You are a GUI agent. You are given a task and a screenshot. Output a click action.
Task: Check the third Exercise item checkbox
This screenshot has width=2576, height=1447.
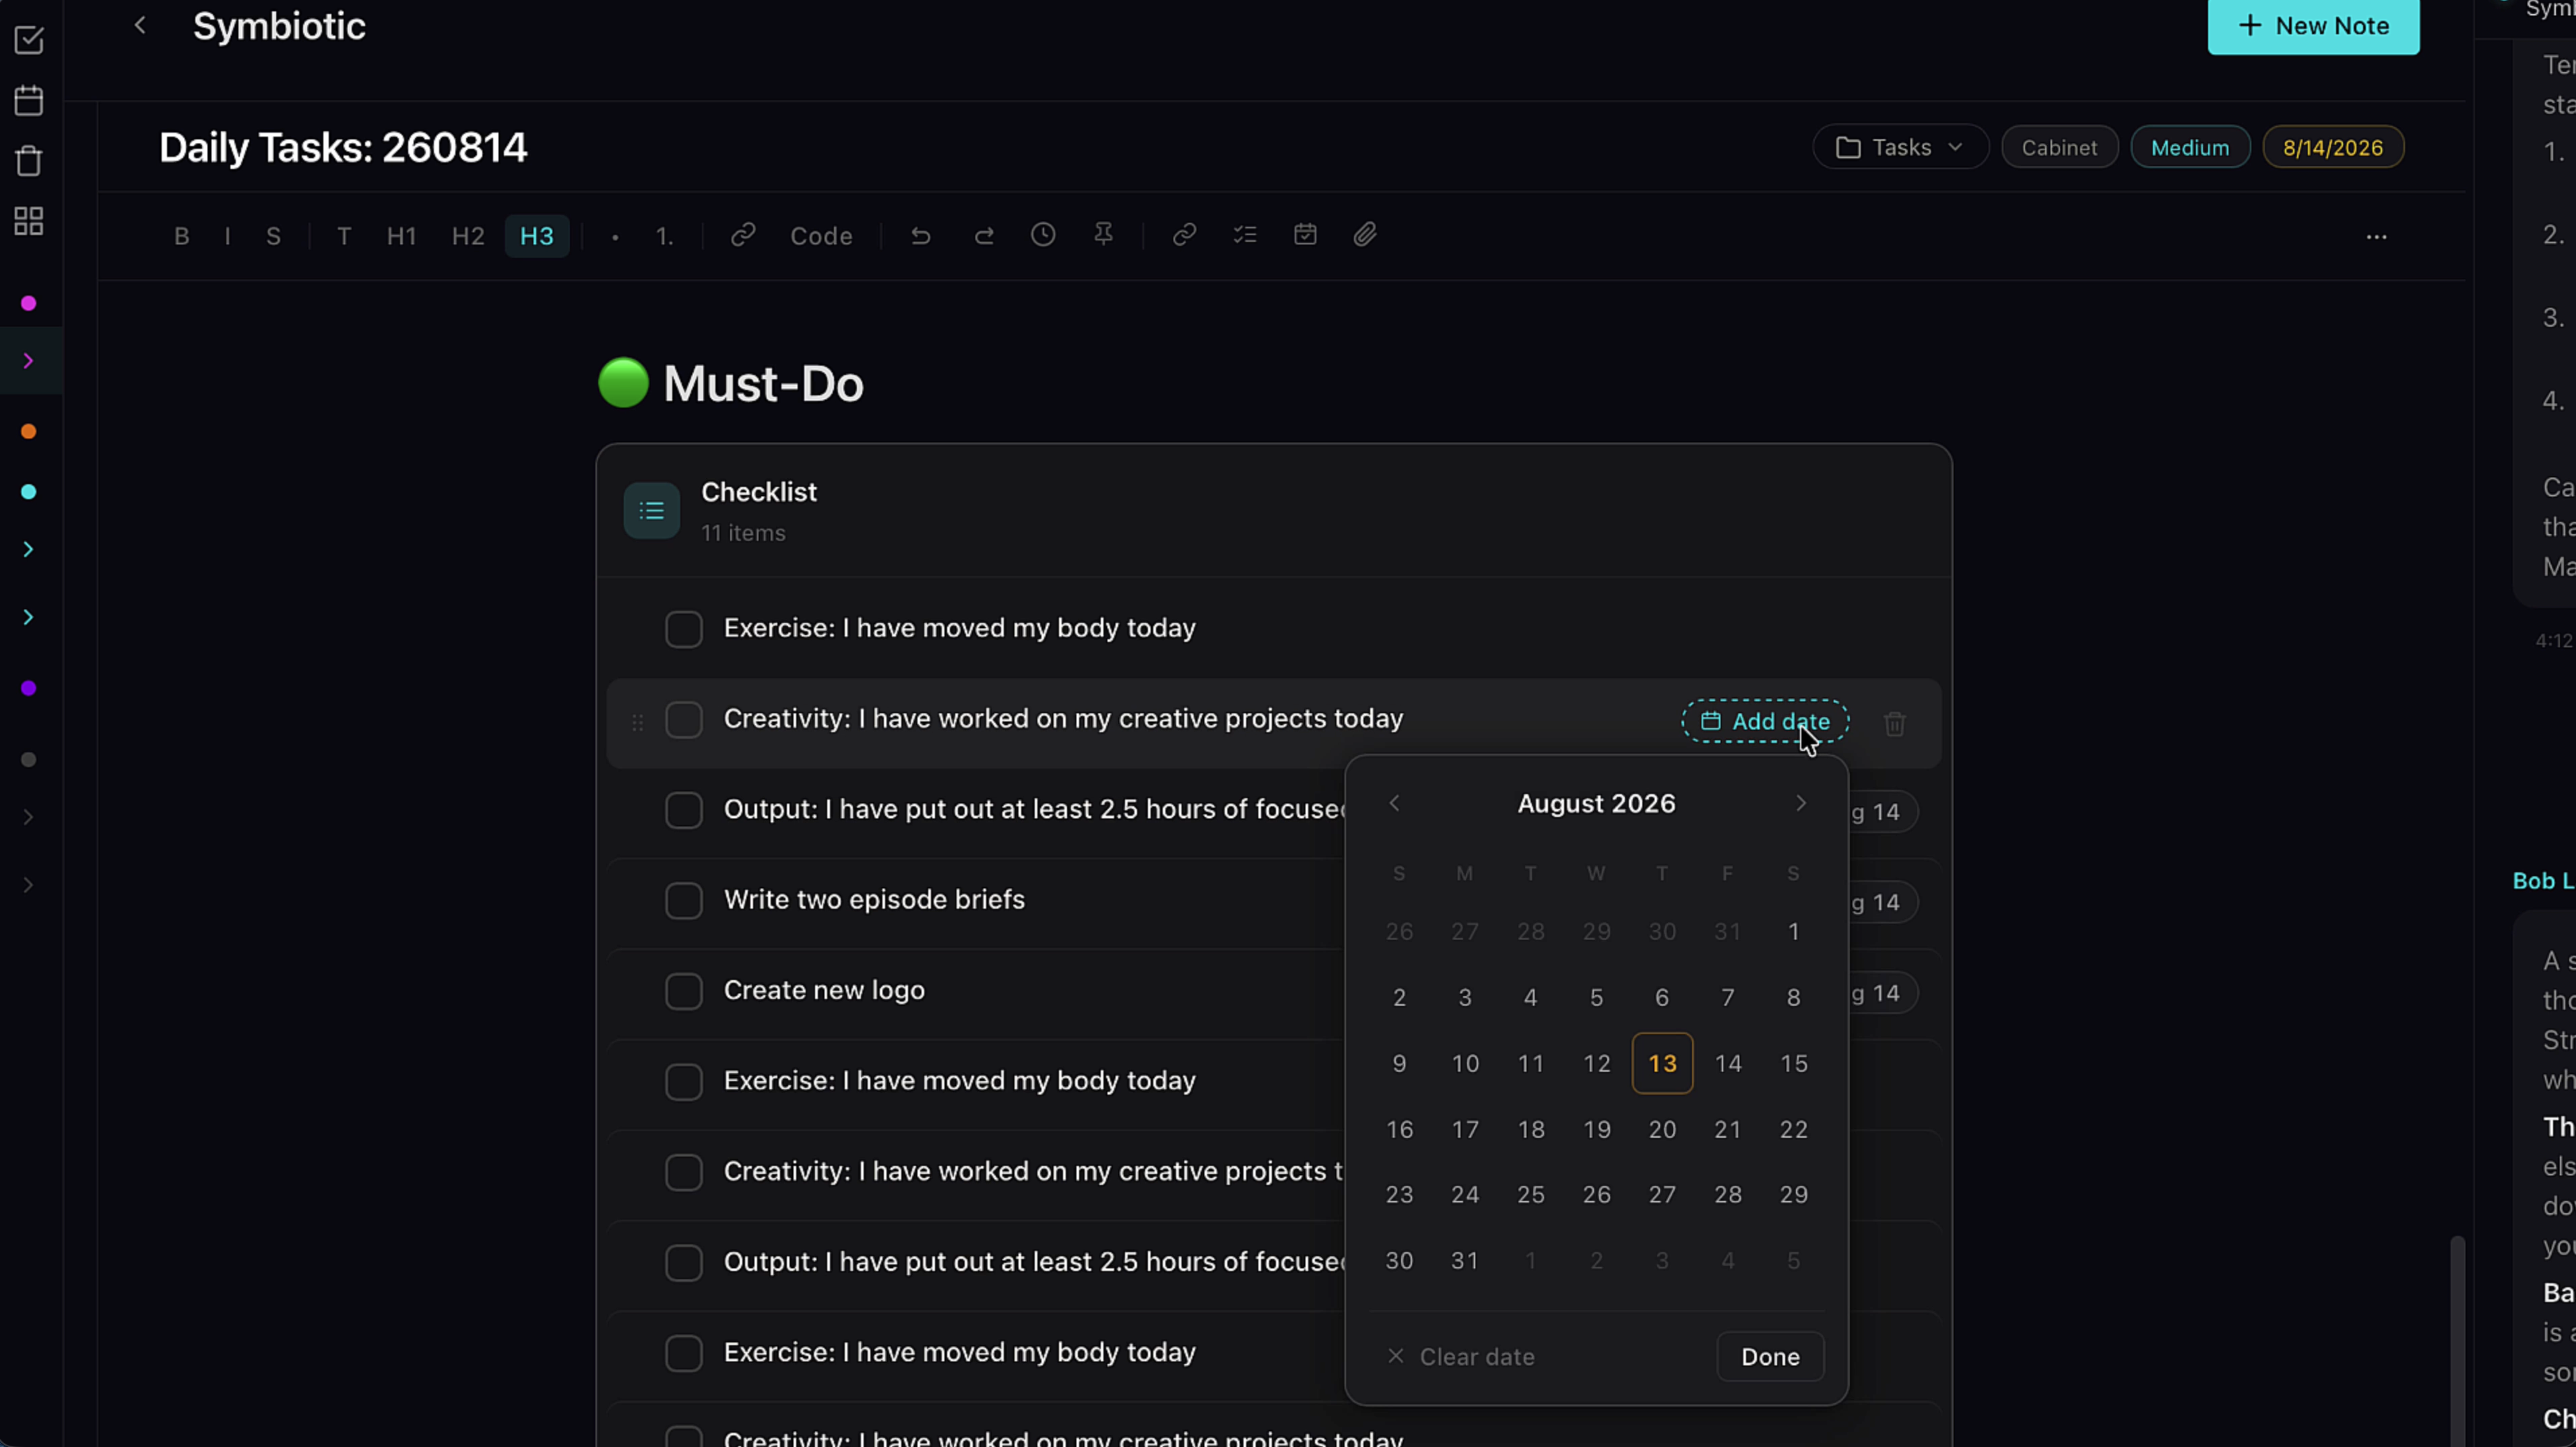684,1353
